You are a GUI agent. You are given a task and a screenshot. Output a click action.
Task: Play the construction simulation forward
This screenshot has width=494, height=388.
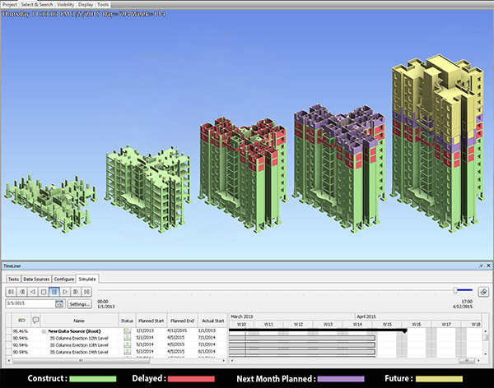[64, 291]
